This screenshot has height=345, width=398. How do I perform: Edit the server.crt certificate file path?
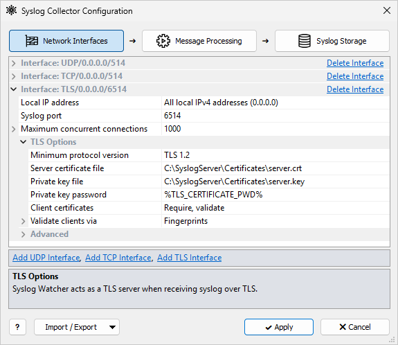tap(275, 168)
